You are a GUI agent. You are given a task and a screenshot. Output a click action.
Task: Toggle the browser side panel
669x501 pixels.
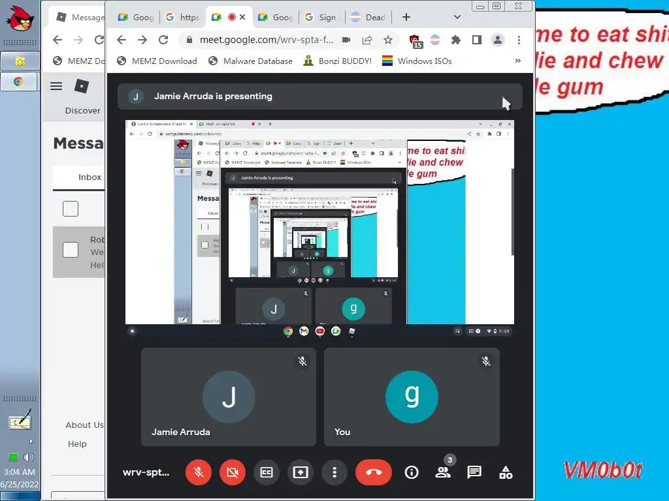click(476, 40)
